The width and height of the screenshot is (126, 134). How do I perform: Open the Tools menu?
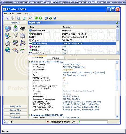point(19,14)
